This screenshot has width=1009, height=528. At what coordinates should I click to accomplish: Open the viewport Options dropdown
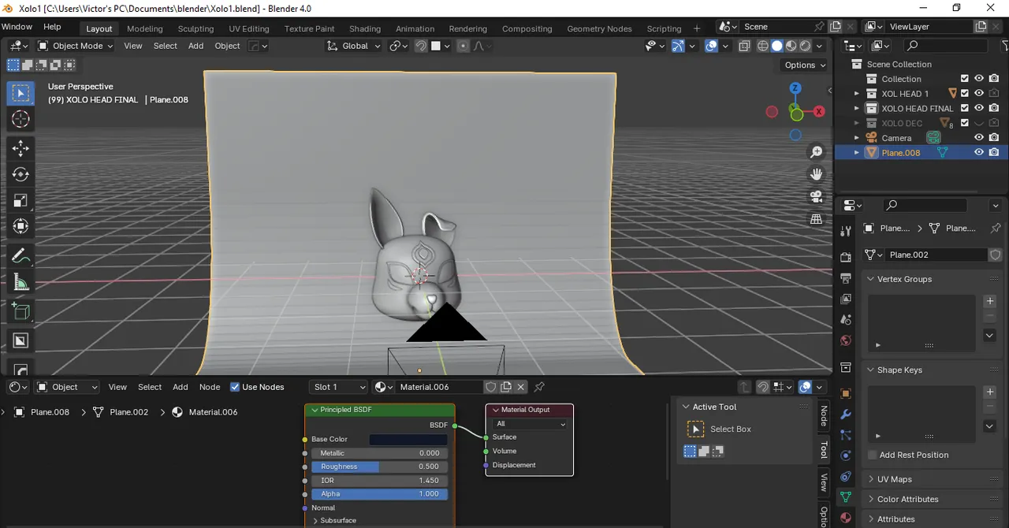click(805, 65)
